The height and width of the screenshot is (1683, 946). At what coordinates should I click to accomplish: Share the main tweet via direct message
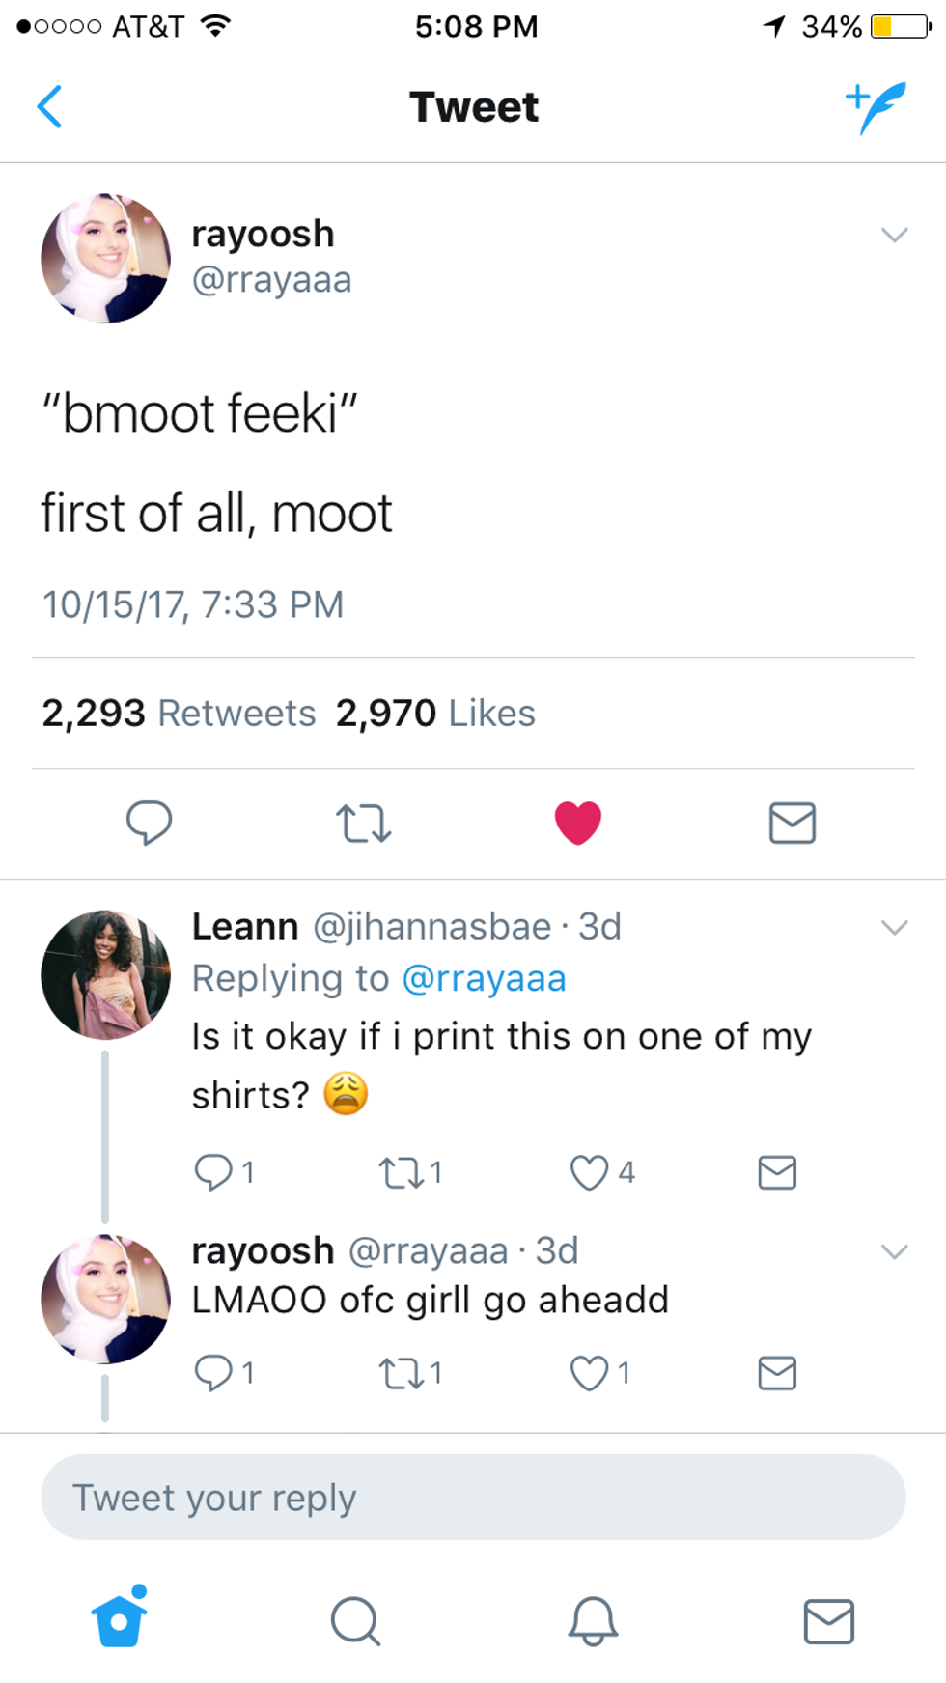pyautogui.click(x=792, y=824)
